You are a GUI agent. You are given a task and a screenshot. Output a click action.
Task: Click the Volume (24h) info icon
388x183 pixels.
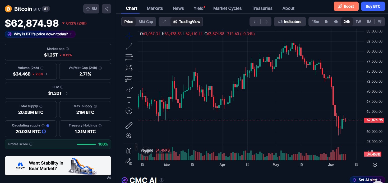click(42, 68)
